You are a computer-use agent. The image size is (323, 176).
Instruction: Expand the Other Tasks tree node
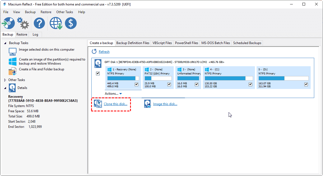pyautogui.click(x=5, y=80)
